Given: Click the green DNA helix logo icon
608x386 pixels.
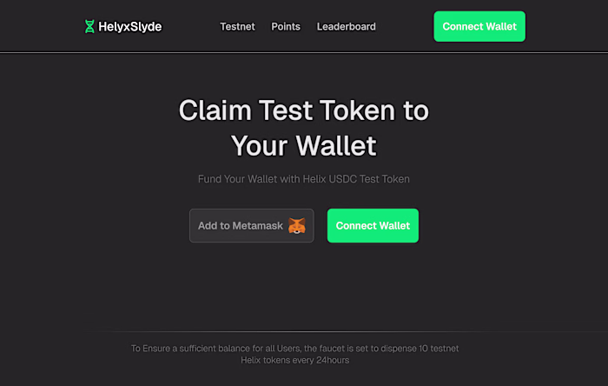Looking at the screenshot, I should 89,26.
